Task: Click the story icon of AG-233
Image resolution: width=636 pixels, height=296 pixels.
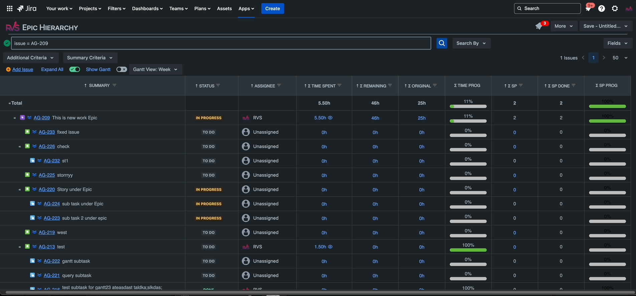Action: pos(27,132)
